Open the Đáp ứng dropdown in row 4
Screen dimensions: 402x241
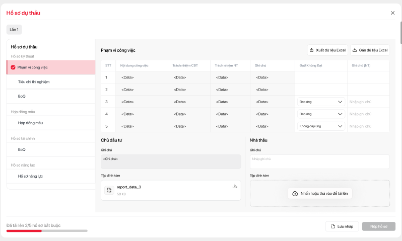point(321,114)
